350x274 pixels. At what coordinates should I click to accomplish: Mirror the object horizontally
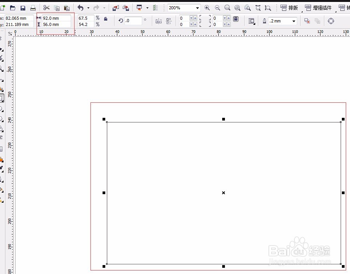pos(158,21)
